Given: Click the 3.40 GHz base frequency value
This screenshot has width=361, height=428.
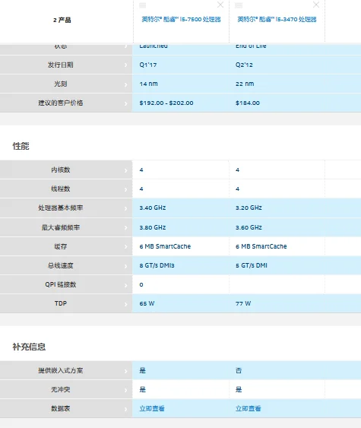Looking at the screenshot, I should coord(153,208).
